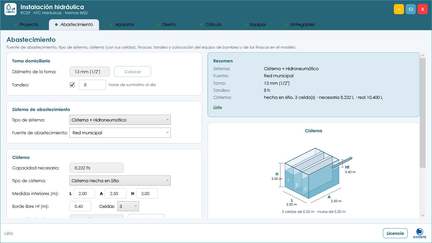Viewport: 432px width, 243px height.
Task: Click the Tandeo hours input field
Action: point(92,85)
